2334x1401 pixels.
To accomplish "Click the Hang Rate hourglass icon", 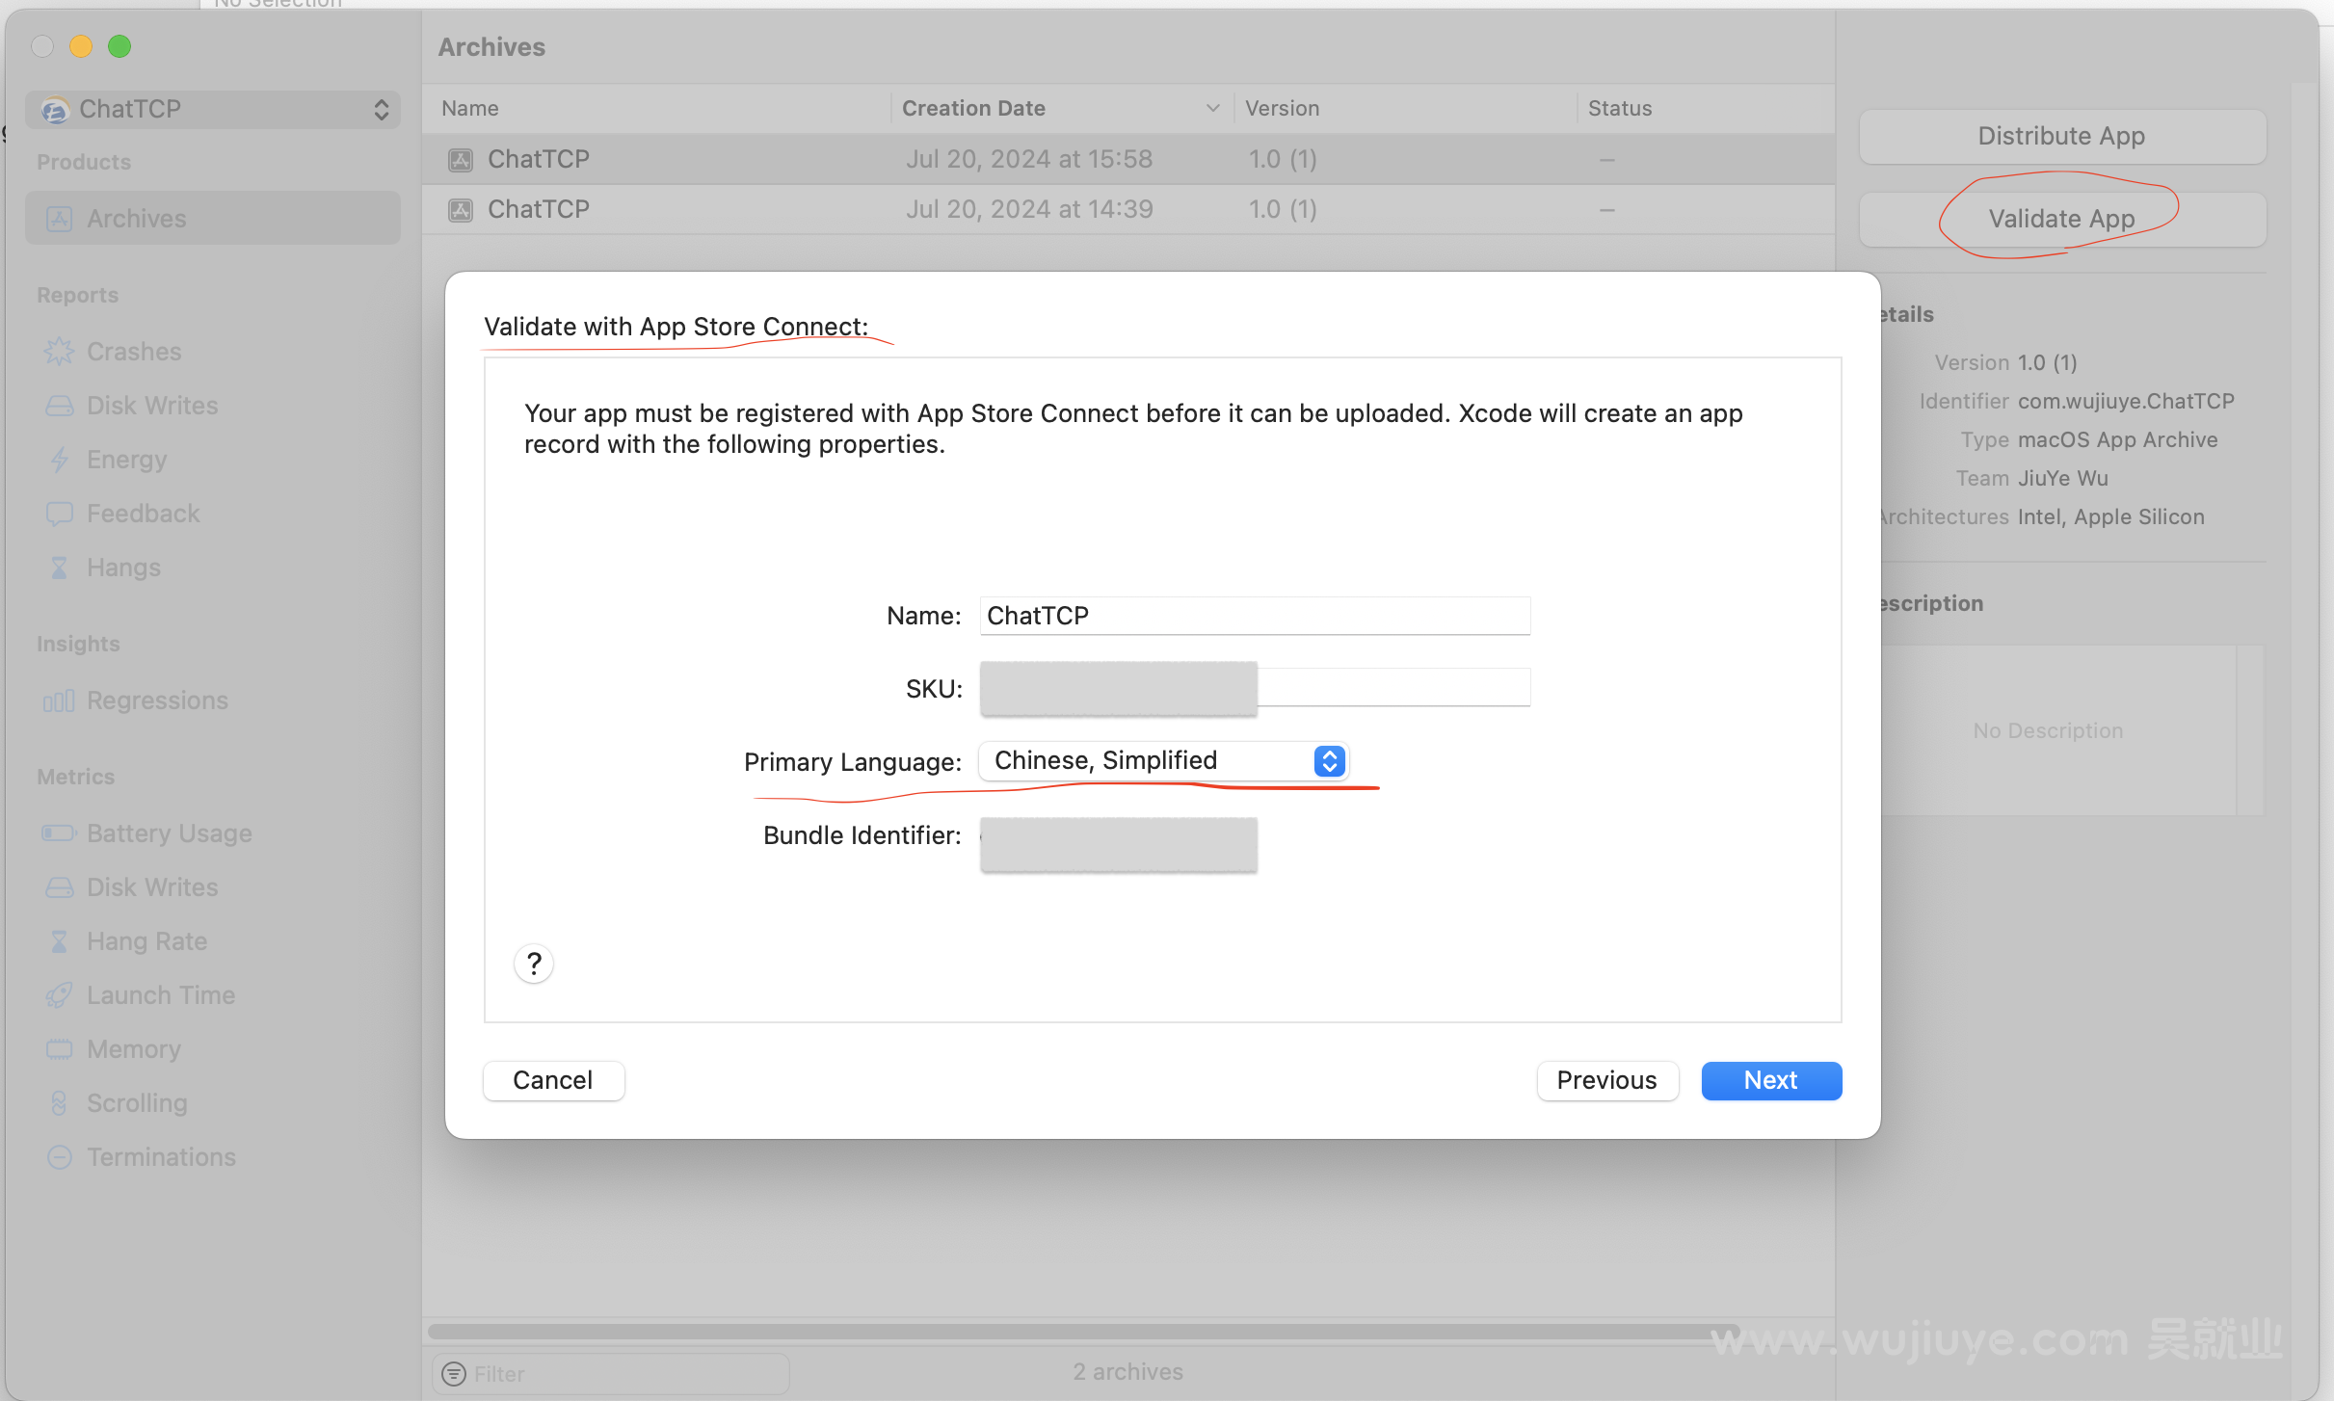I will pyautogui.click(x=60, y=941).
